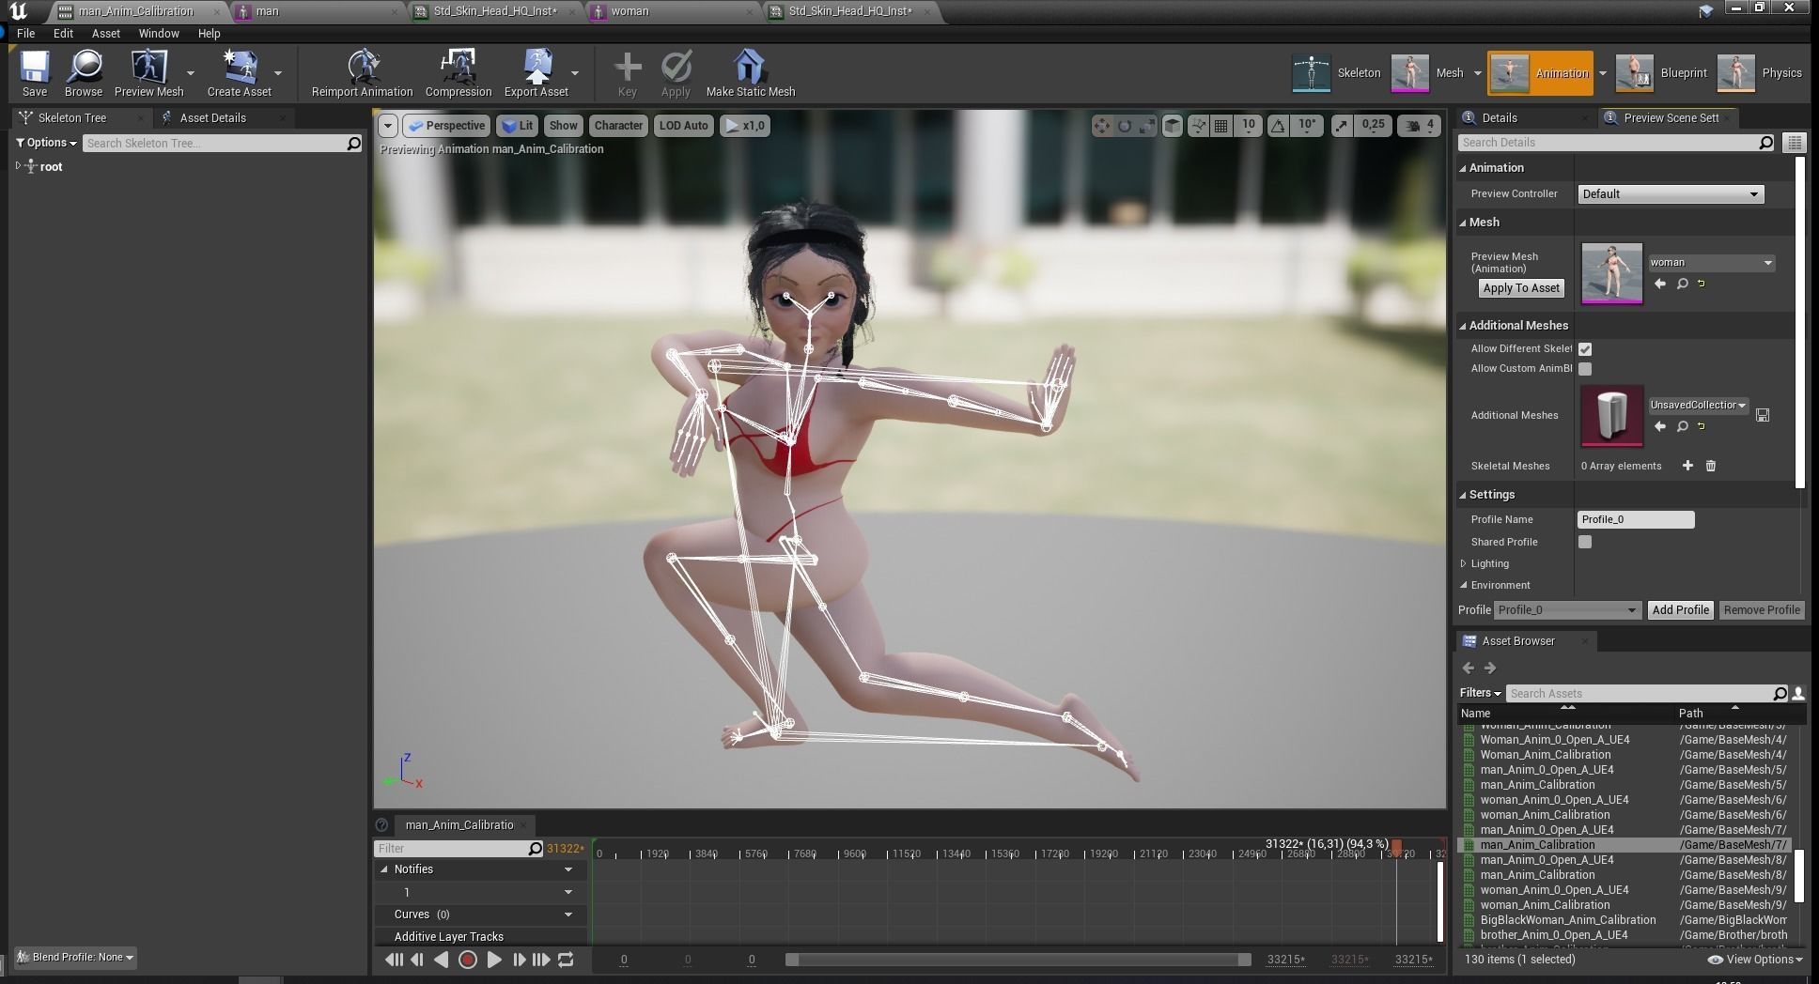The width and height of the screenshot is (1819, 984).
Task: Toggle rotation angle snapping
Action: tap(1278, 126)
